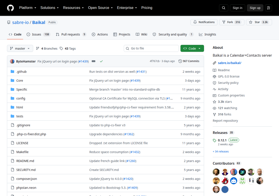Switch to the Security and quality tab

coord(173,34)
